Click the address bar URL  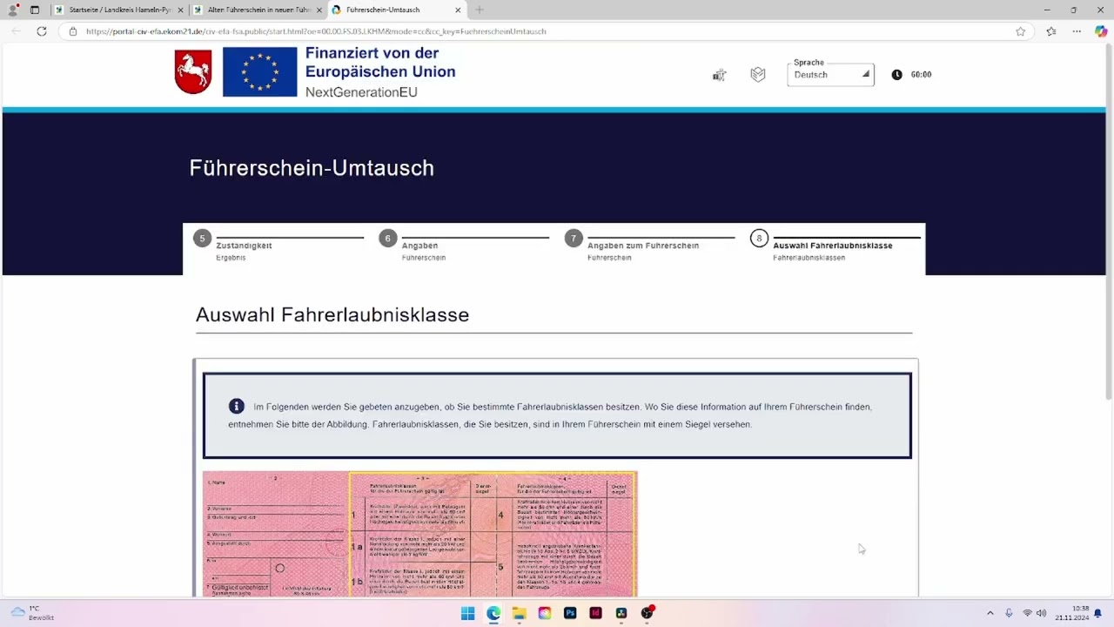click(316, 31)
